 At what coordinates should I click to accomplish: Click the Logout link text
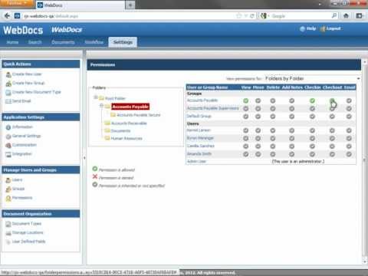333,28
